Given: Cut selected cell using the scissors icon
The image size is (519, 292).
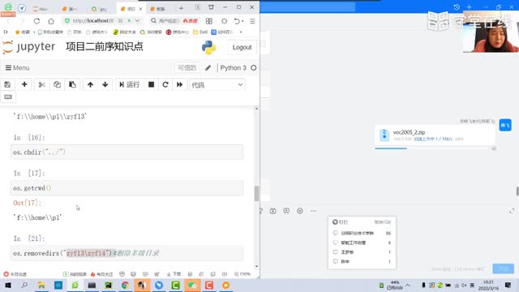Looking at the screenshot, I should point(41,84).
